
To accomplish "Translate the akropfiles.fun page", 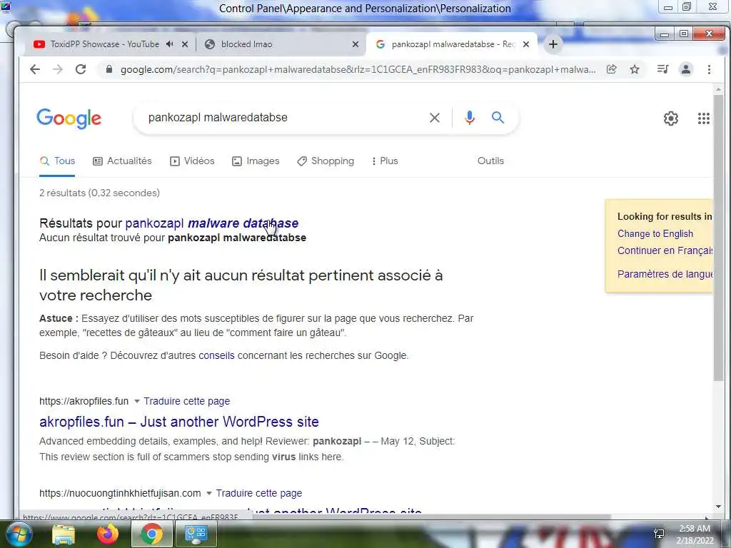I will coord(186,401).
